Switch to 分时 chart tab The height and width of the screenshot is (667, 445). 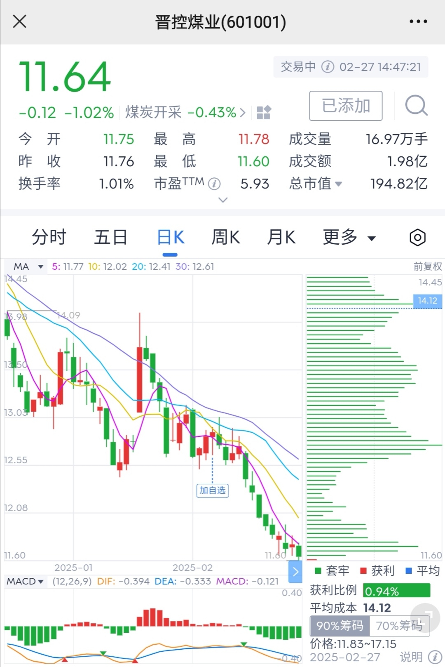click(49, 237)
